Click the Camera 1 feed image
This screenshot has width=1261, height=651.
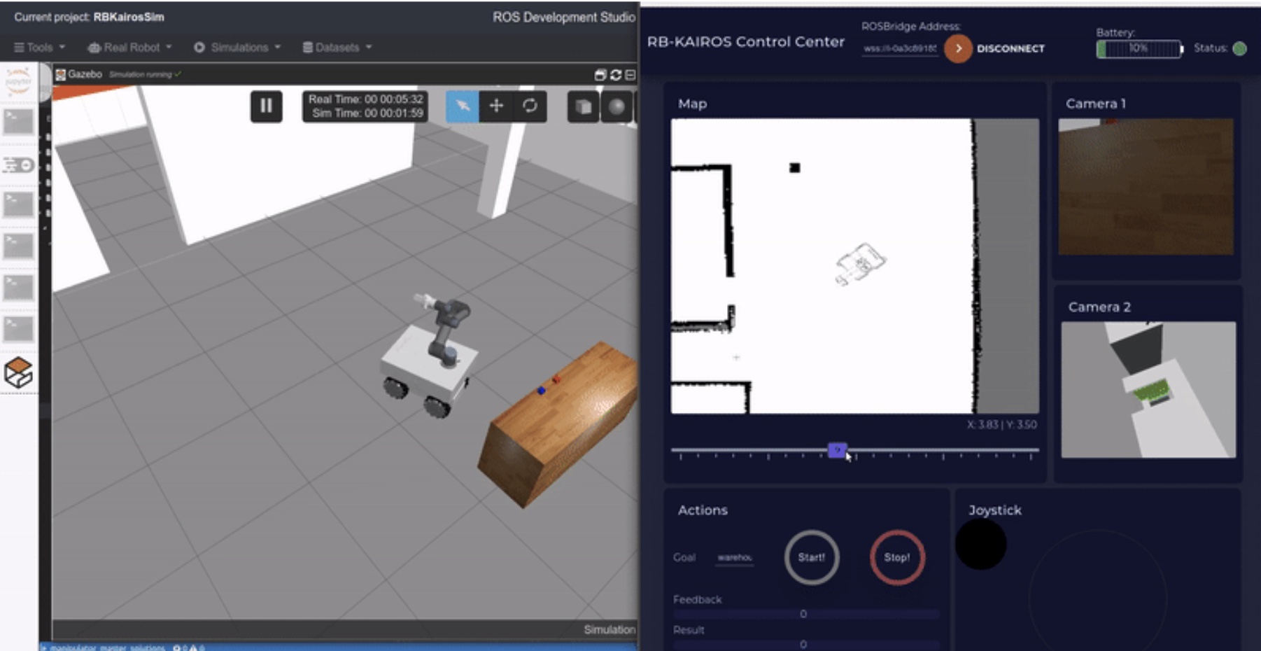pos(1146,186)
